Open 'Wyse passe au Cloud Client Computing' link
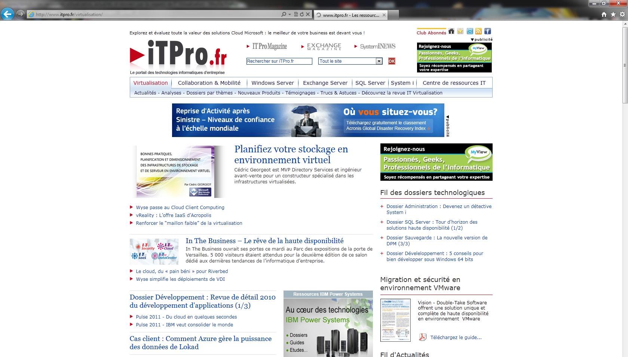 point(180,208)
